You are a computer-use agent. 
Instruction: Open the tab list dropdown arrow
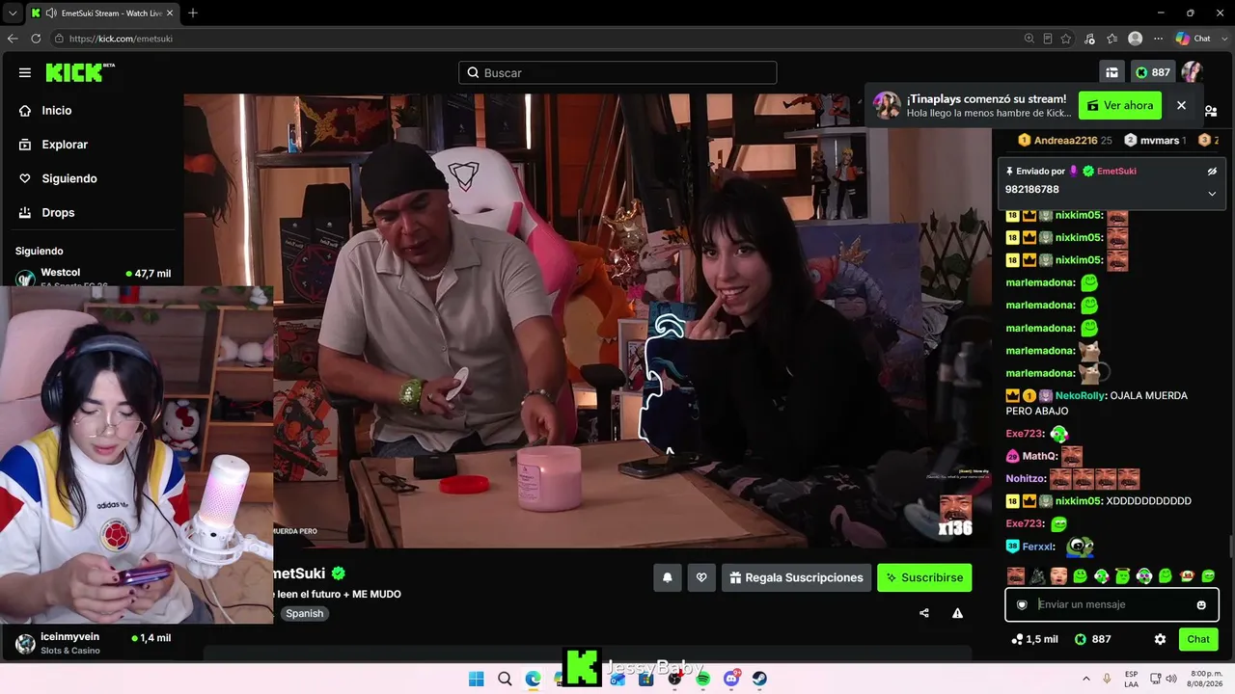(13, 13)
